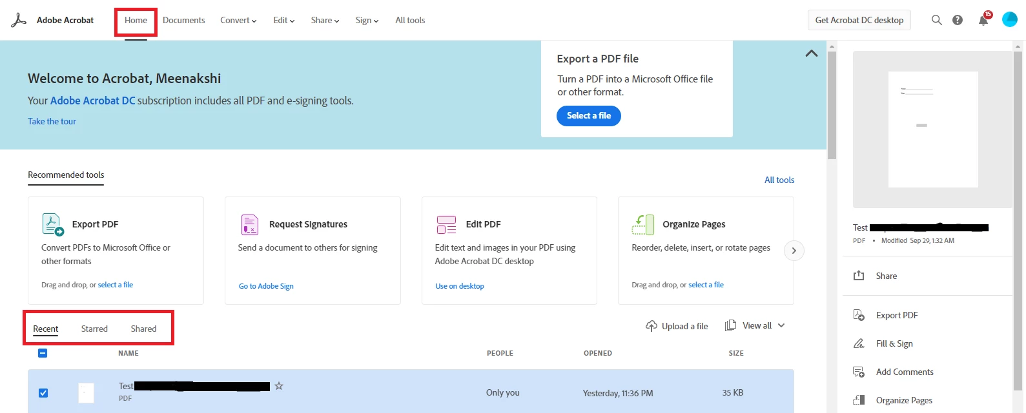1026x413 pixels.
Task: Open the user profile avatar
Action: click(x=1010, y=19)
